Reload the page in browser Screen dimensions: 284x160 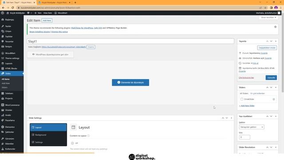tap(13, 8)
